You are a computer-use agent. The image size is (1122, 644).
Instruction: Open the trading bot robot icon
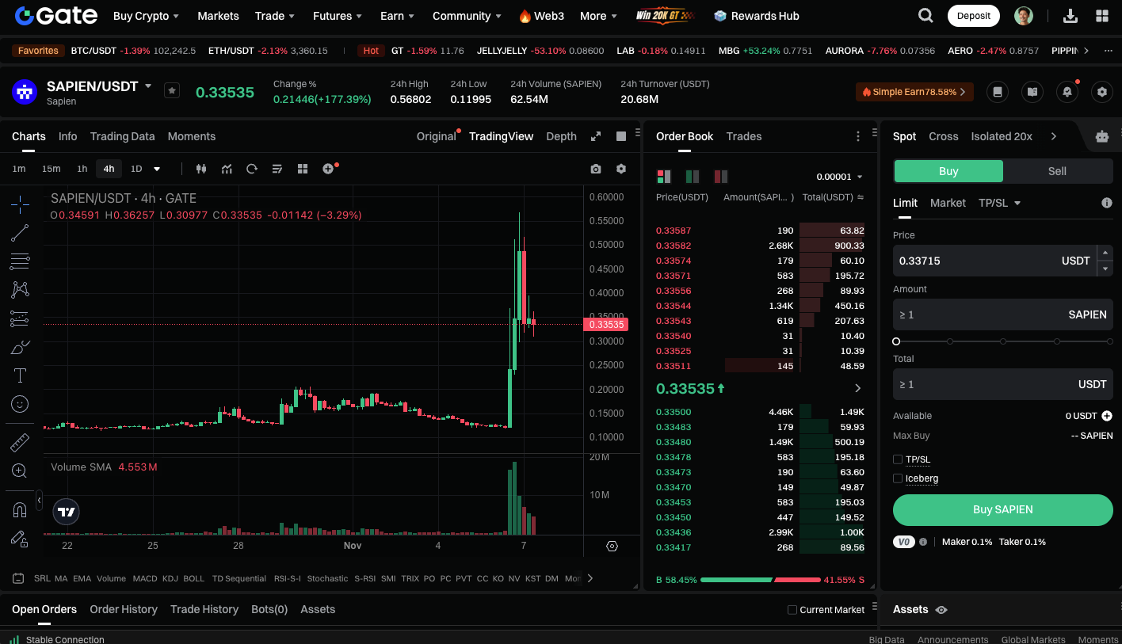click(x=1102, y=136)
